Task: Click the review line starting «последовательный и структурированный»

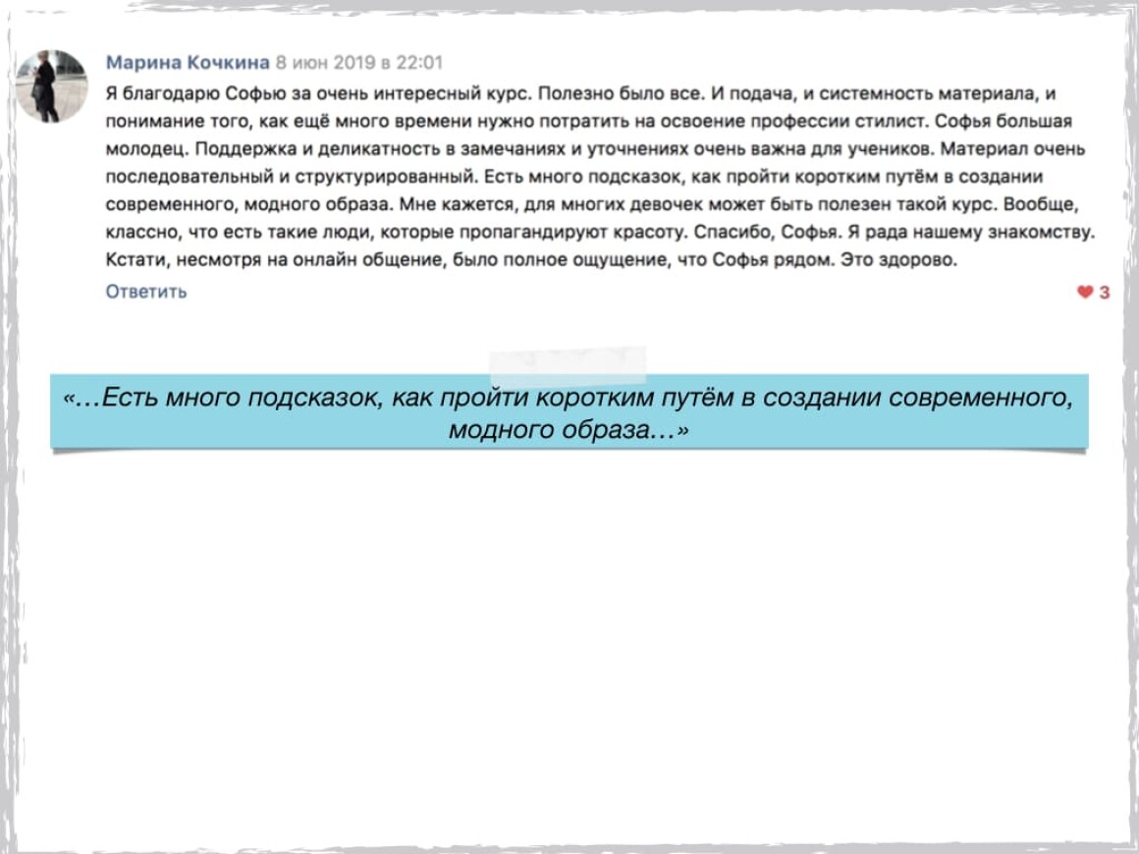Action: pos(574,177)
